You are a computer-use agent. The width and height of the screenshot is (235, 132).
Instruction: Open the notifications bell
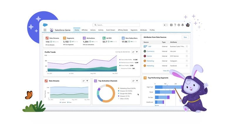tap(182, 25)
